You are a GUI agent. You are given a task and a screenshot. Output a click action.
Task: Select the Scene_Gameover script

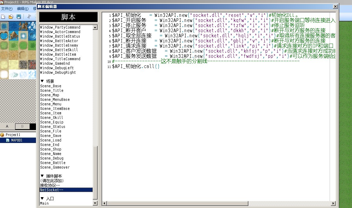(x=55, y=167)
